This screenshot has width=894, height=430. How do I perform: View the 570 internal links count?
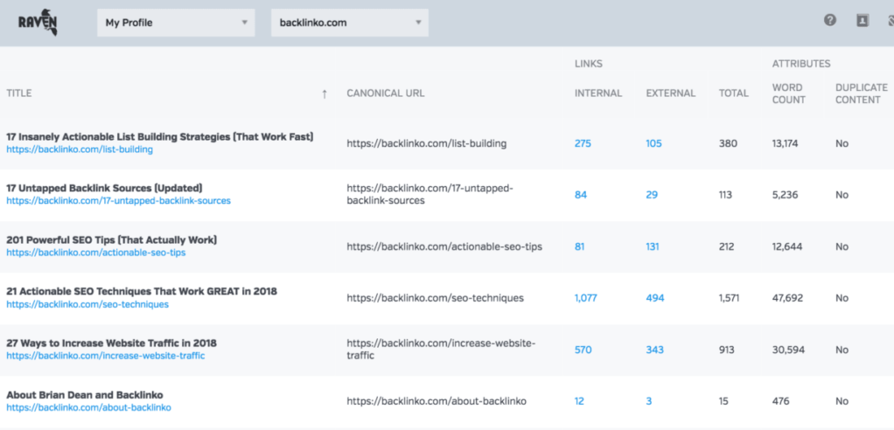[x=583, y=350]
